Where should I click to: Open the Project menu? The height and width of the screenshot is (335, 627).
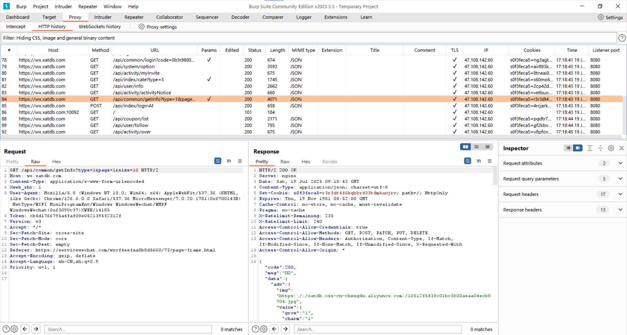[x=40, y=7]
